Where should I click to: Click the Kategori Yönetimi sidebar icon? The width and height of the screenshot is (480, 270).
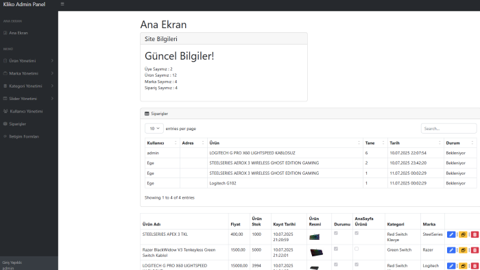coord(5,86)
